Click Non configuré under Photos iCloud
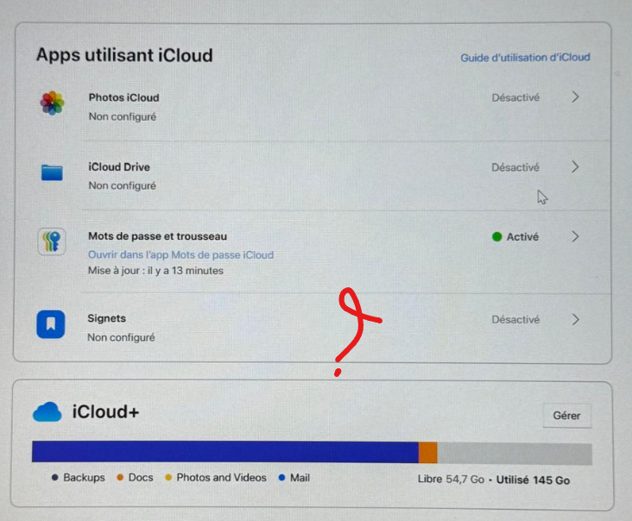 122,116
